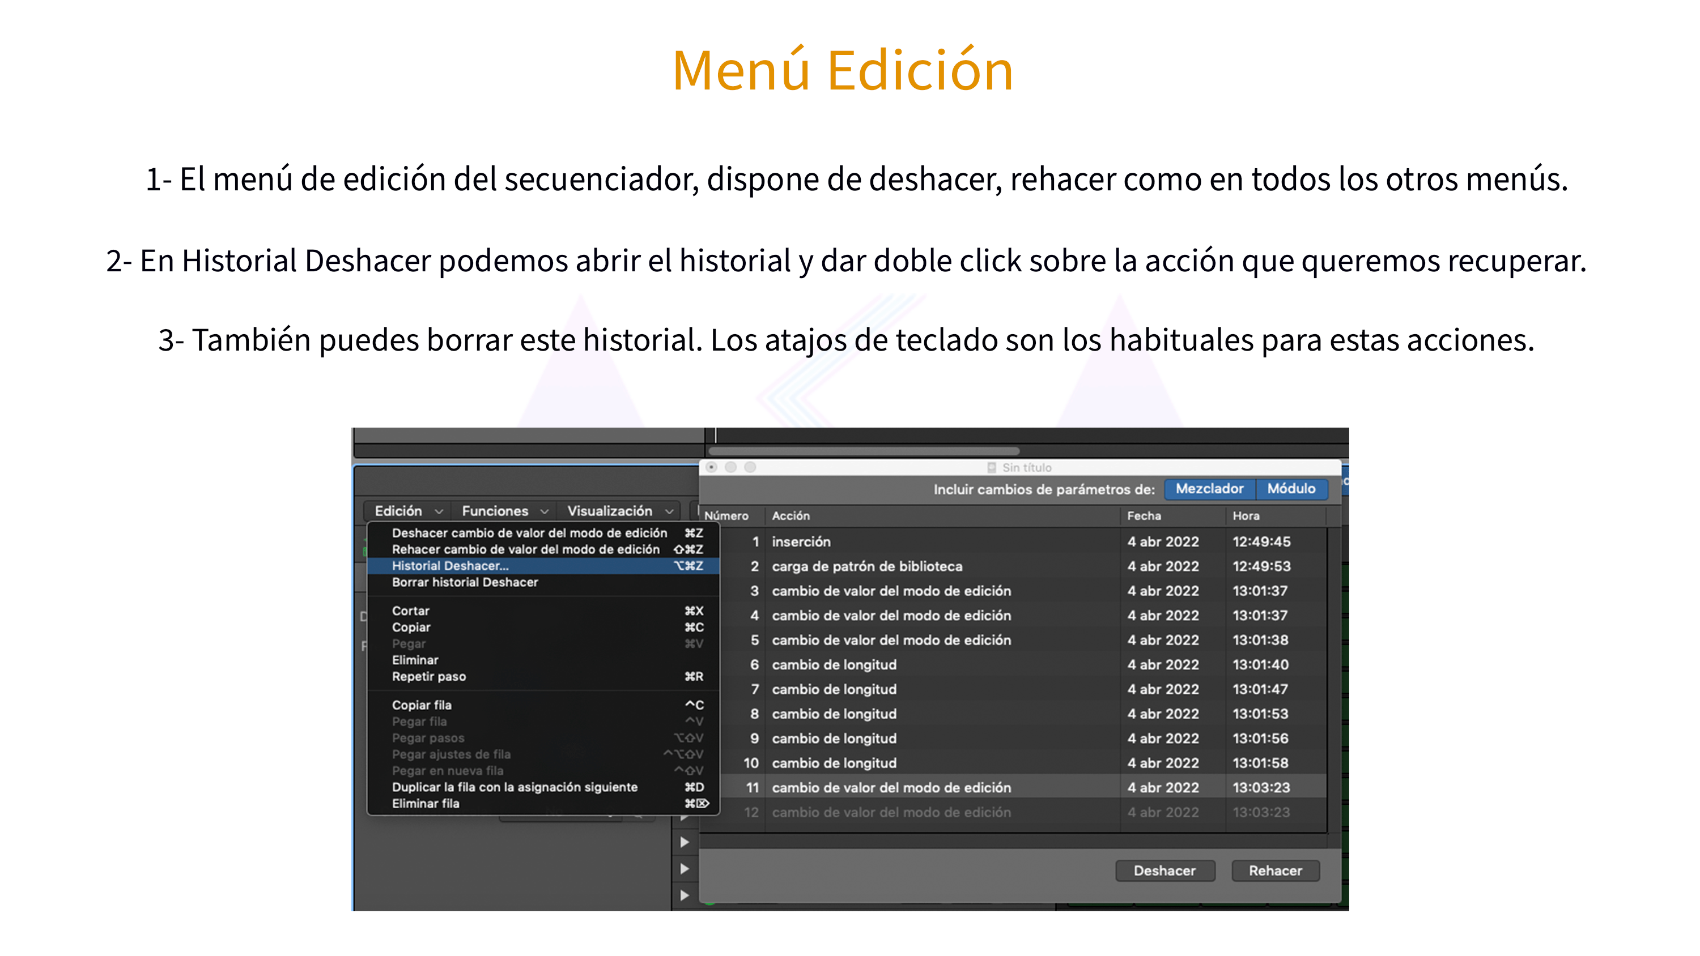Click the Fecha column header
This screenshot has height=956, width=1700.
pos(1172,516)
